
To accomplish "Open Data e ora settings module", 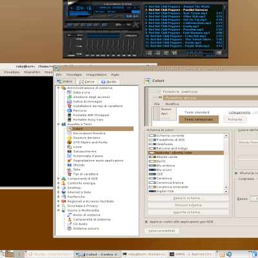I will point(79,92).
